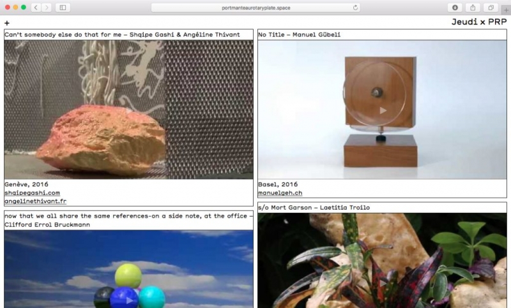
Task: Click the portmanteaurotaryplate.space address field
Action: [x=256, y=8]
